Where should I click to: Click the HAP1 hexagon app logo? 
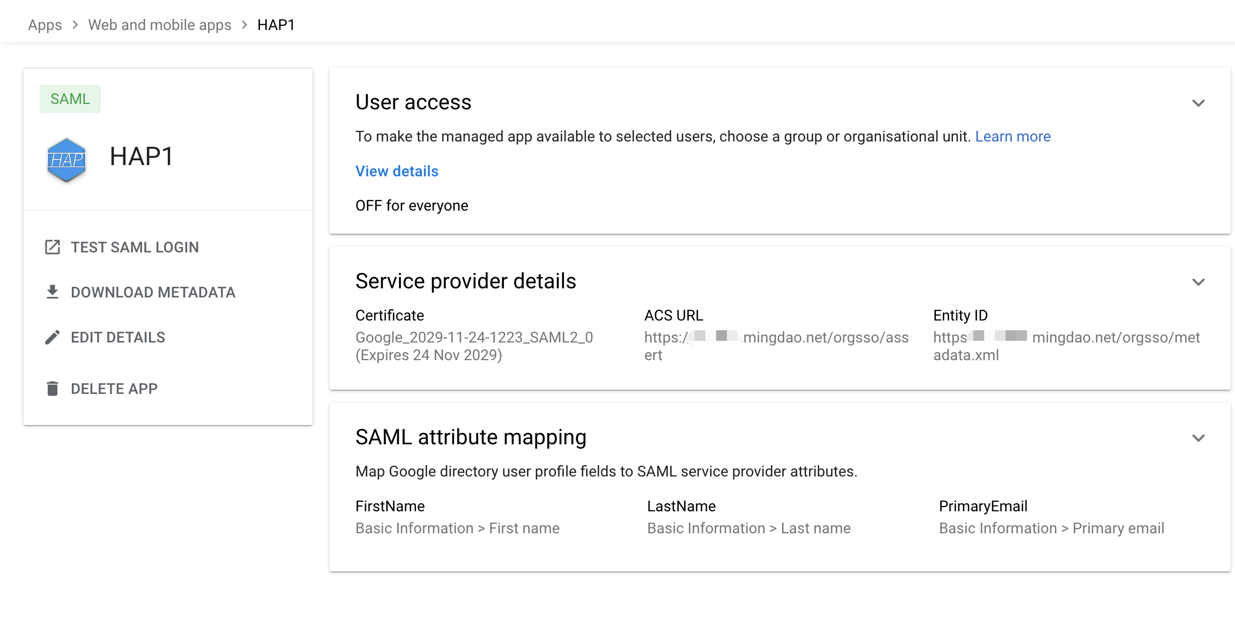(66, 159)
